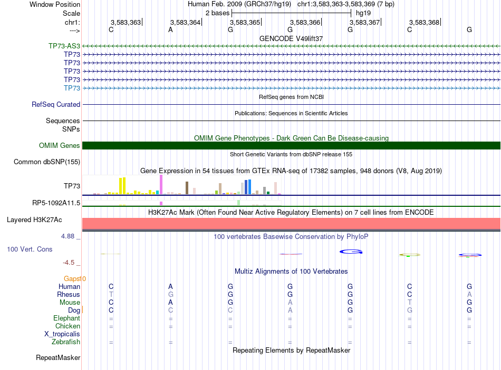The image size is (501, 370).
Task: Click the blue G conservation logo letter
Action: [351, 252]
